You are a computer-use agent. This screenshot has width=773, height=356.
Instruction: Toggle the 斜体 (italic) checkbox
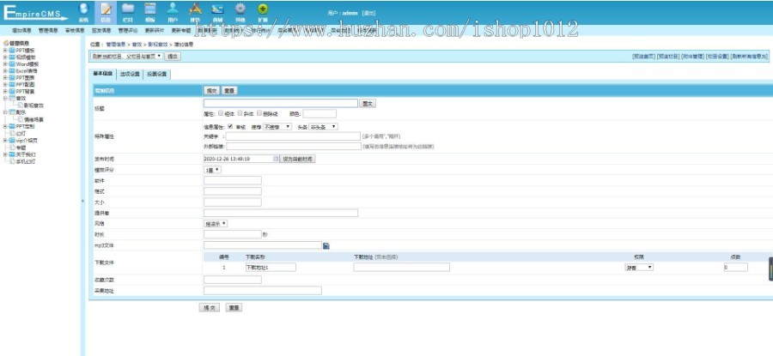tap(240, 112)
